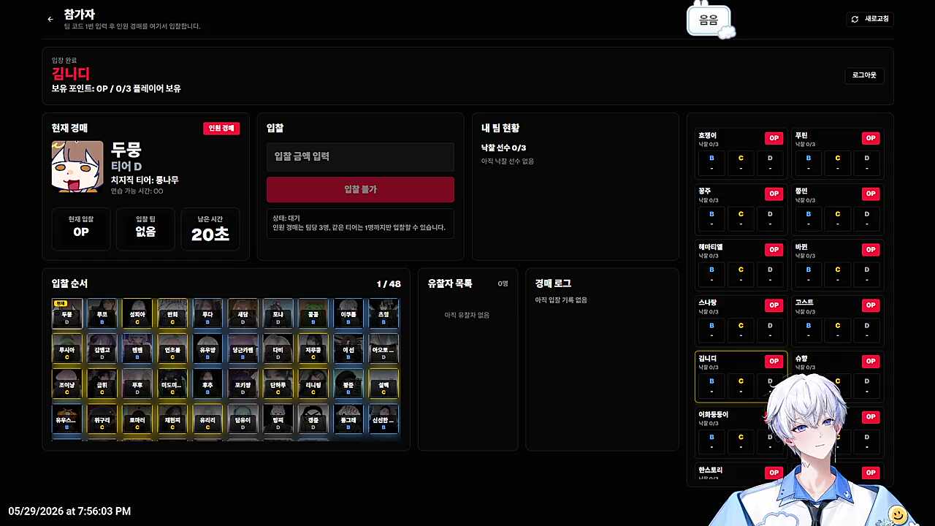Go back using the left arrow icon
This screenshot has width=935, height=526.
(x=50, y=19)
